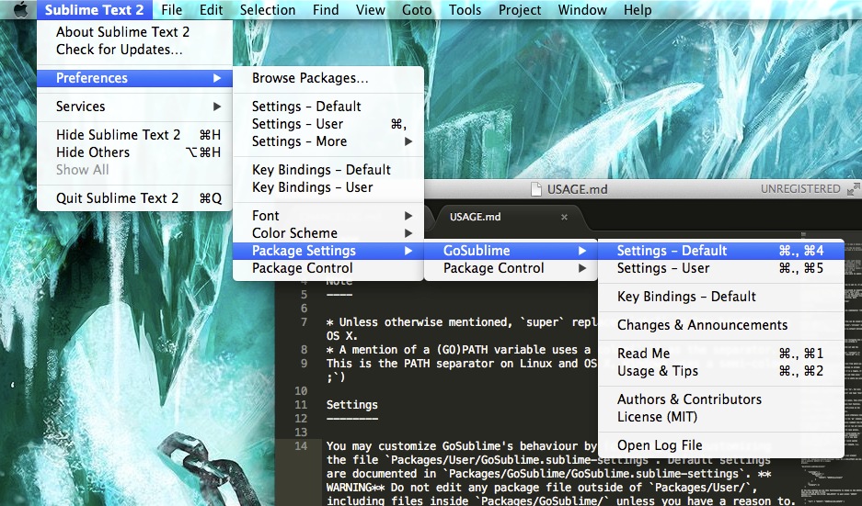
Task: Close the USAGE.md tab
Action: (x=564, y=217)
